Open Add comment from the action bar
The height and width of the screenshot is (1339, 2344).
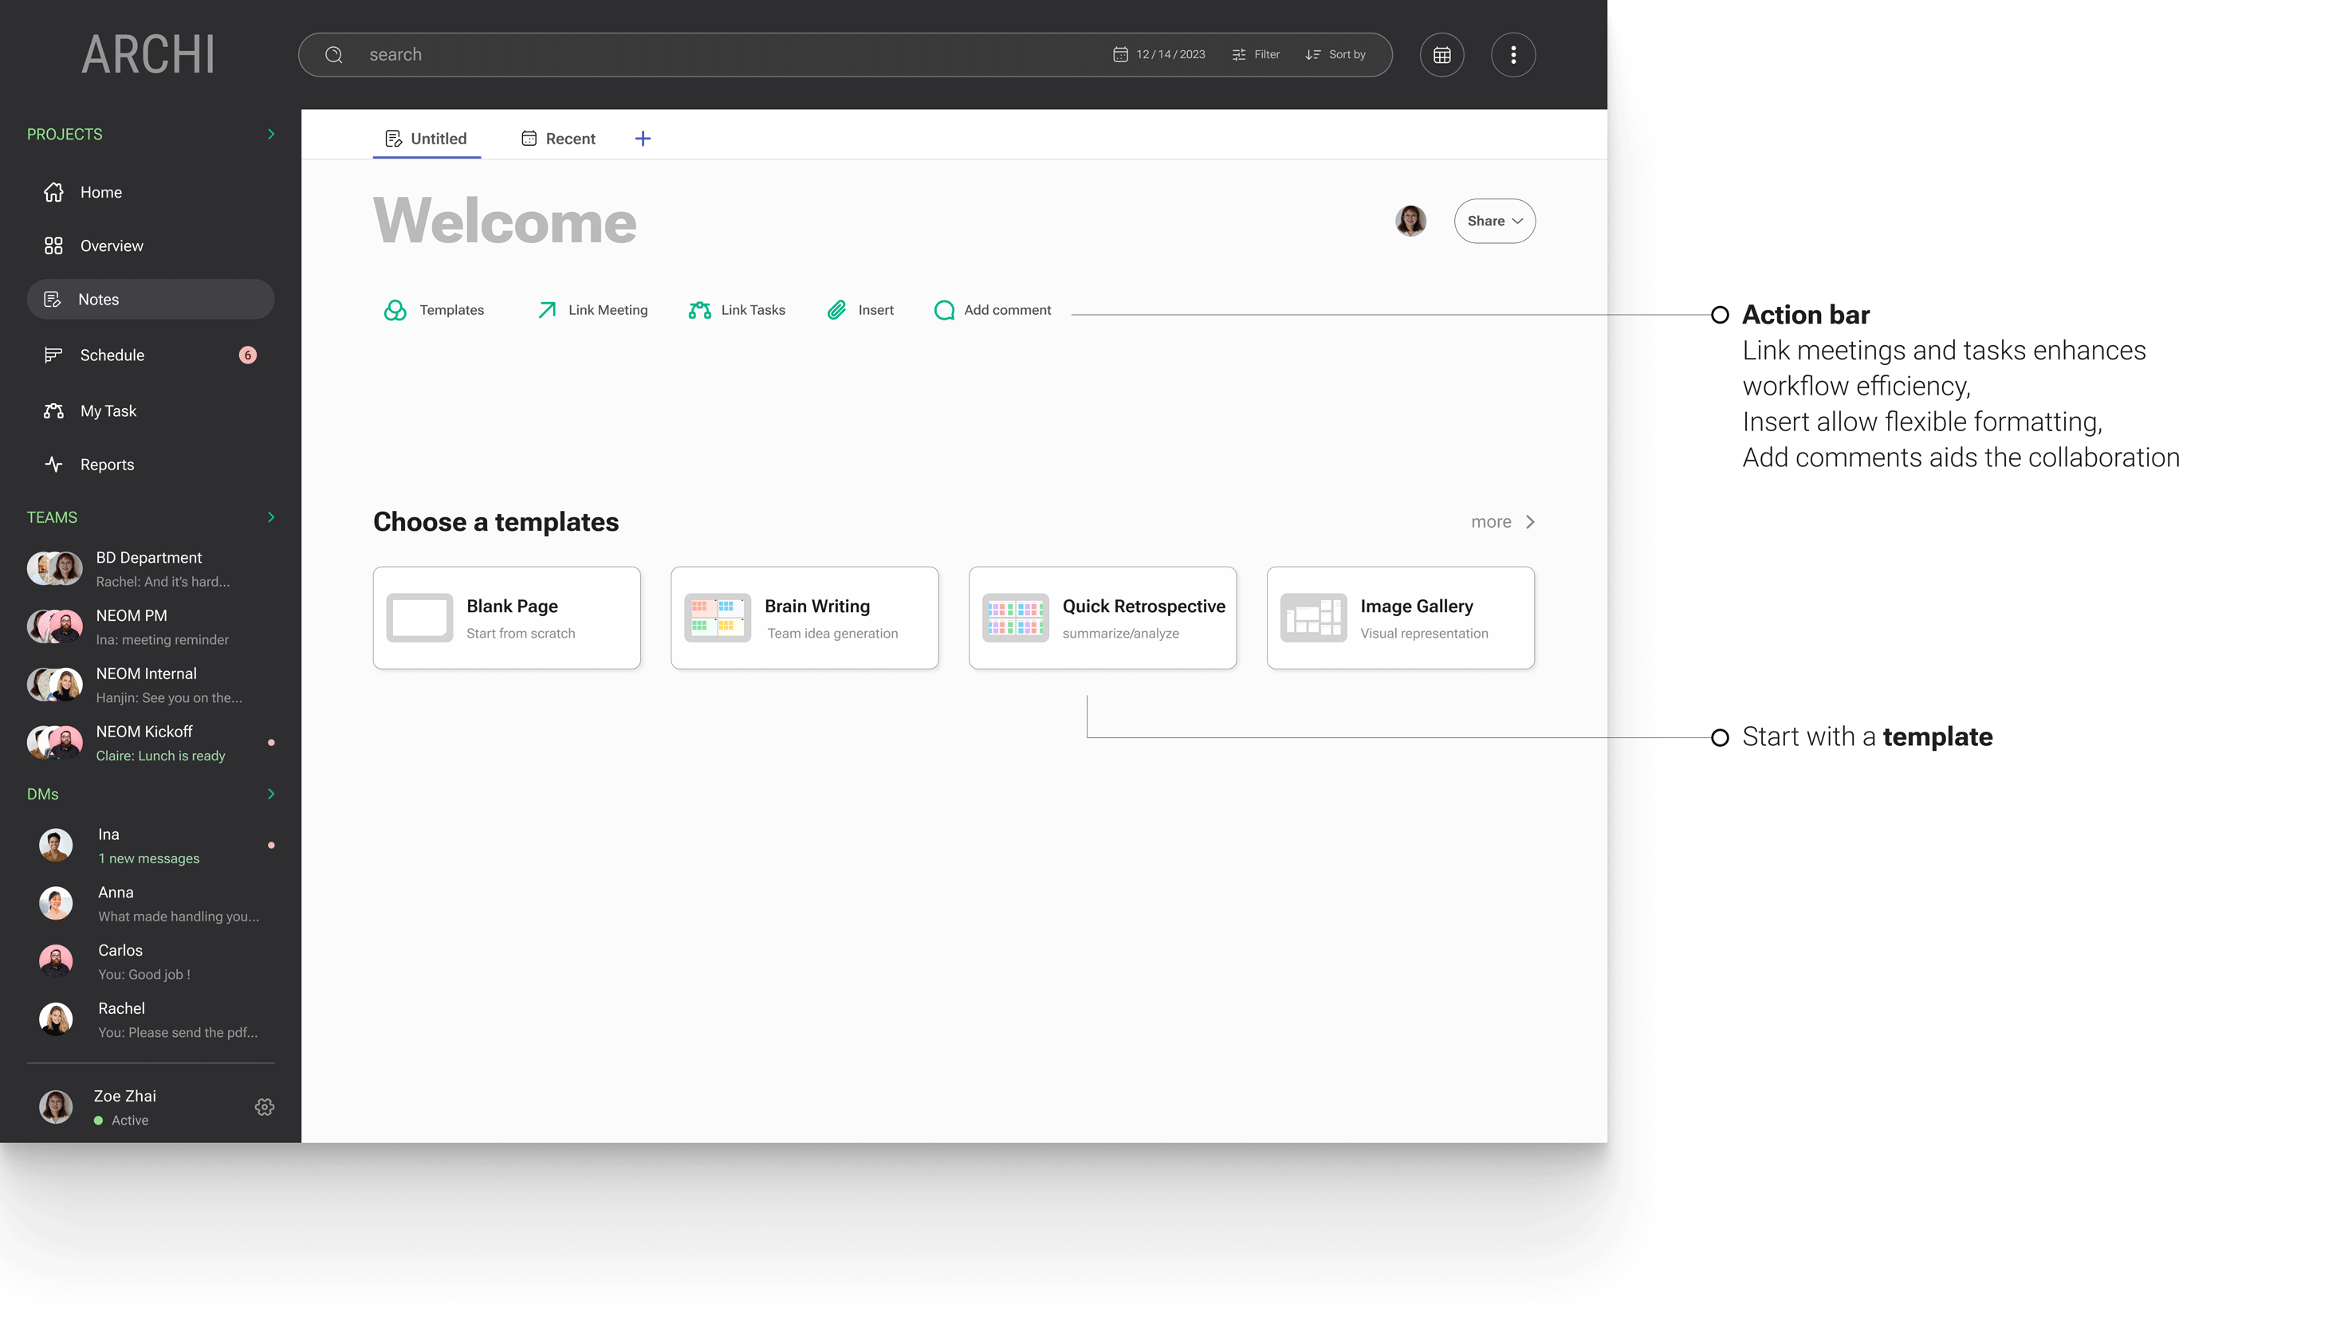point(944,310)
